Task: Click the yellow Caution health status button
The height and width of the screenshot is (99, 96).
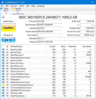Action: [8, 28]
